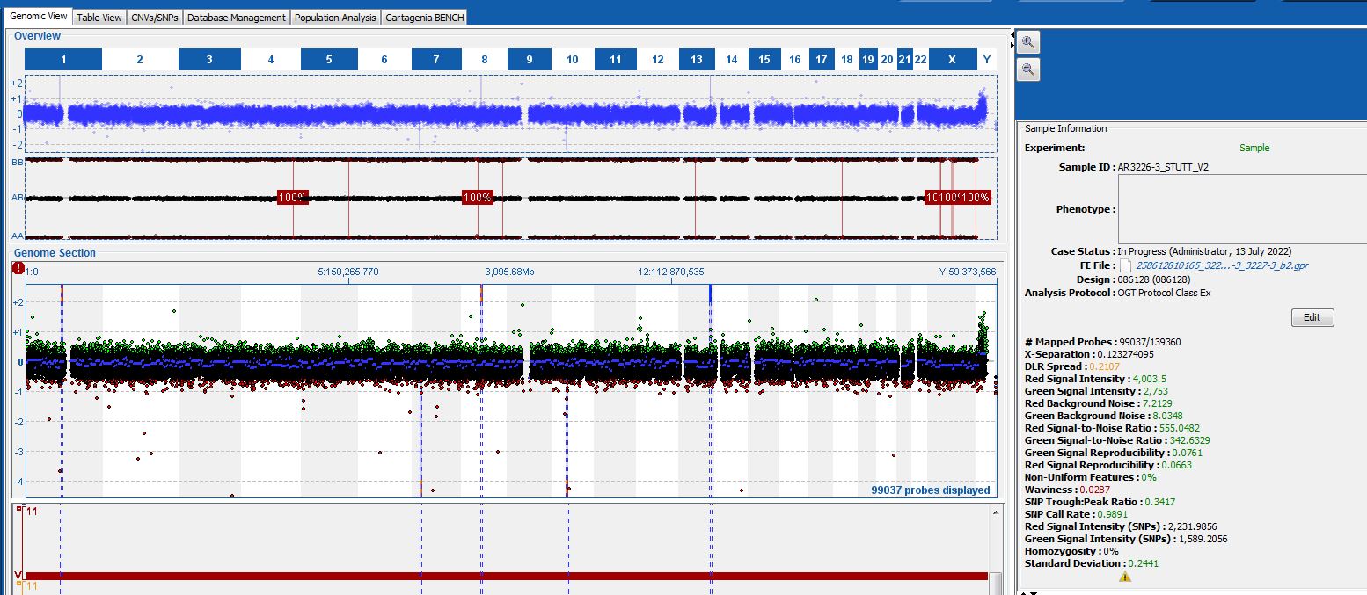1367x595 pixels.
Task: Zoom in with the magnifier plus icon
Action: coord(1028,42)
